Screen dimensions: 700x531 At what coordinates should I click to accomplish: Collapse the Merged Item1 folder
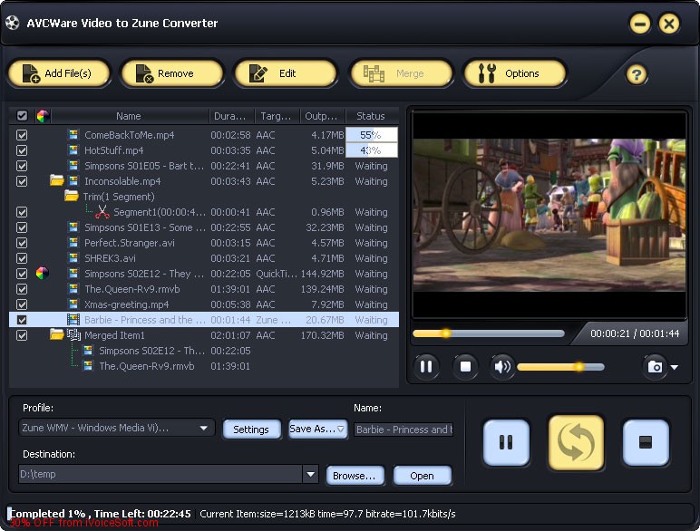tap(57, 334)
